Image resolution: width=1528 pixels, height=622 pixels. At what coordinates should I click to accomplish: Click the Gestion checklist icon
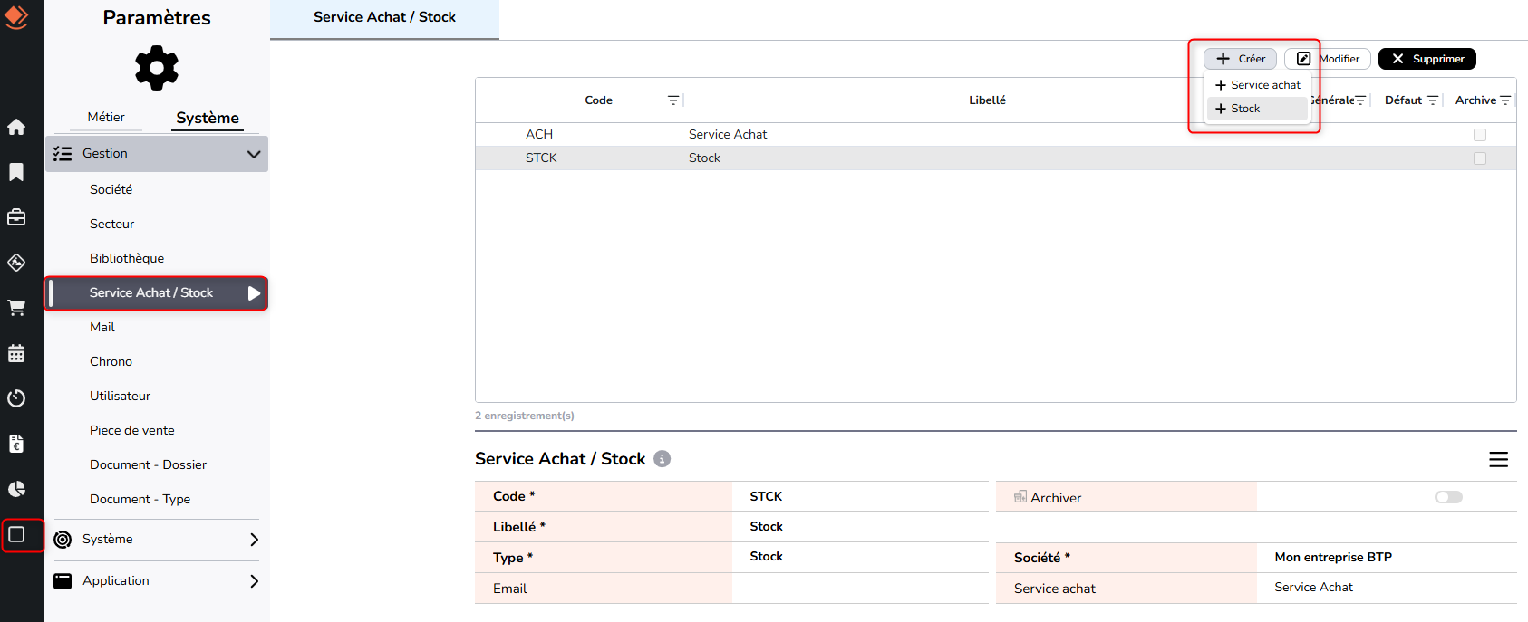(x=63, y=154)
